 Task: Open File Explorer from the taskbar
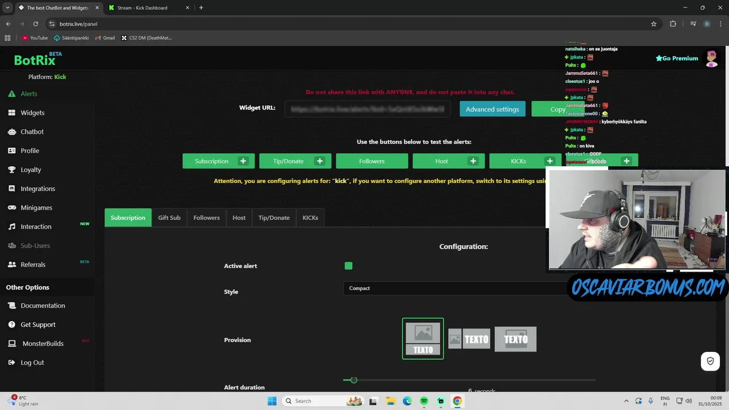click(390, 401)
